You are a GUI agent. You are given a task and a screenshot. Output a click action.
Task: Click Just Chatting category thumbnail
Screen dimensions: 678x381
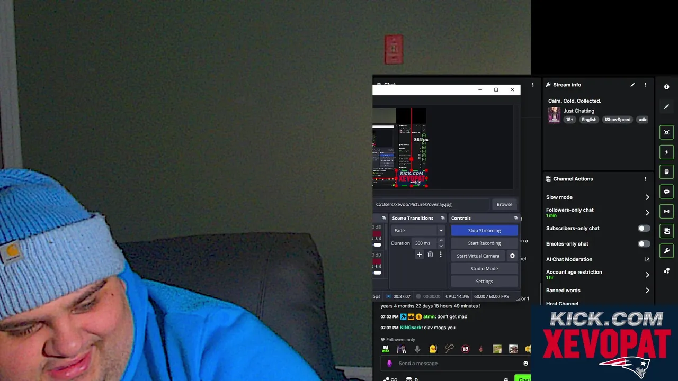pyautogui.click(x=554, y=115)
